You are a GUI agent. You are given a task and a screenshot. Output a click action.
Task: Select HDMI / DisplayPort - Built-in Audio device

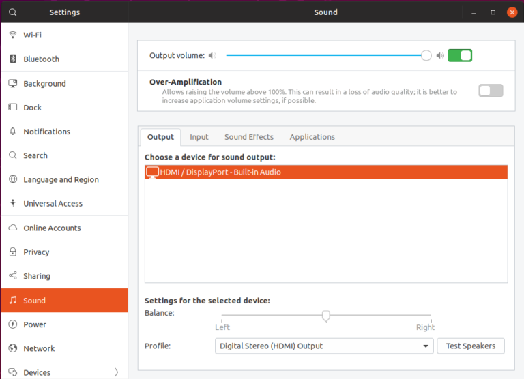click(x=326, y=172)
